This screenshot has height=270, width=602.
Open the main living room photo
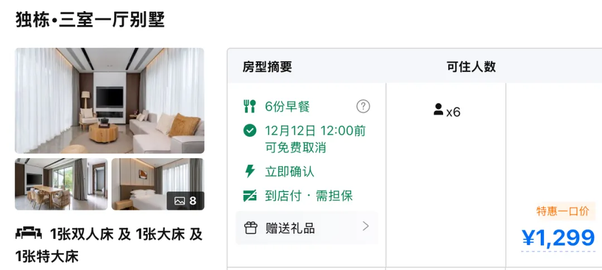[109, 100]
